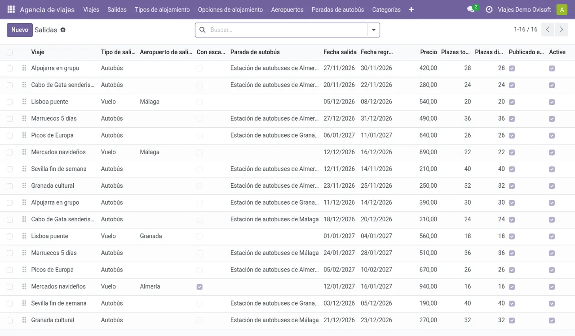Click drag handle of Lisboa puente 560,00 row
The width and height of the screenshot is (575, 336).
[x=24, y=236]
